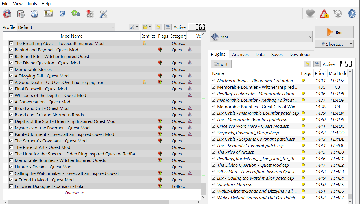Click create backup icon in Plugins tab
Viewport: 360px width, 204px height.
point(317,64)
